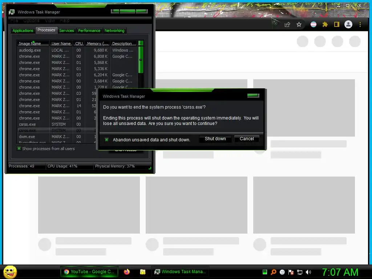Bookmark the page with the star icon

click(299, 24)
